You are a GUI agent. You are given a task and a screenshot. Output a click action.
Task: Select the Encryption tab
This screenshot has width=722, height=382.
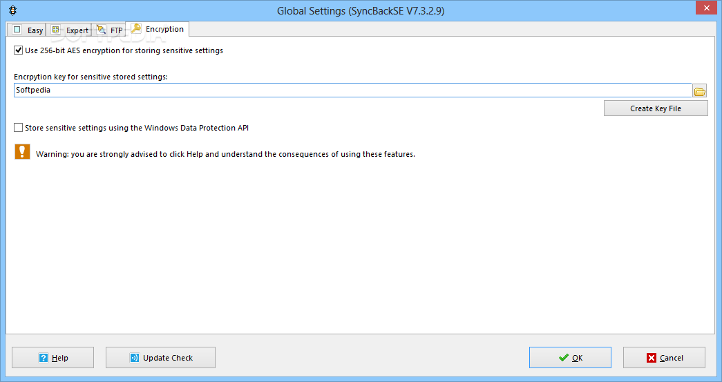pyautogui.click(x=157, y=29)
